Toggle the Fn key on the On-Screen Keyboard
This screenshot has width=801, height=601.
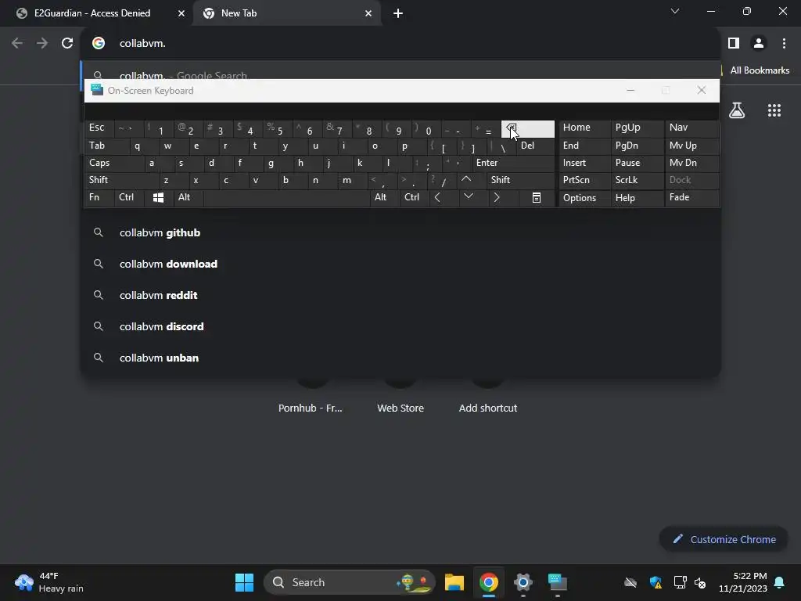point(99,198)
